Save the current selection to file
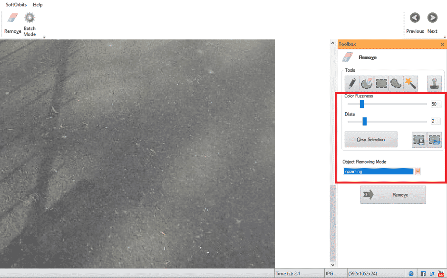 coord(419,139)
